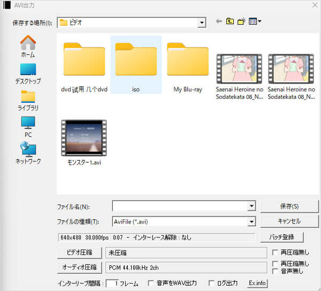Select デスクトップ in the places sidebar
The image size is (321, 291).
pyautogui.click(x=28, y=73)
